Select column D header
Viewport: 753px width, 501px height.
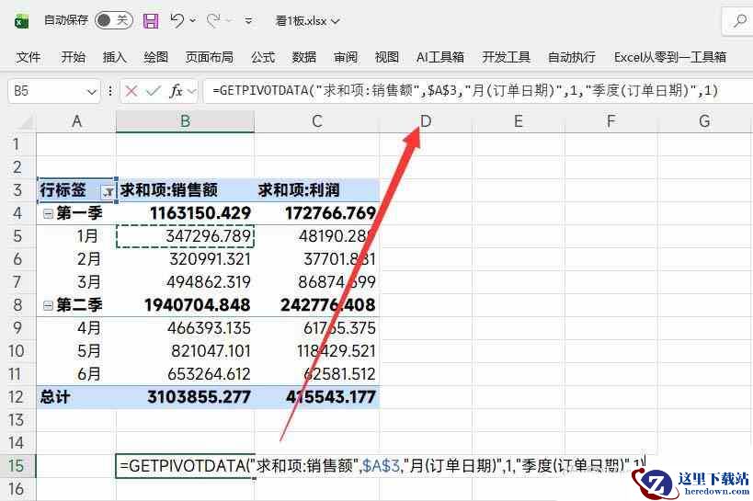(425, 120)
